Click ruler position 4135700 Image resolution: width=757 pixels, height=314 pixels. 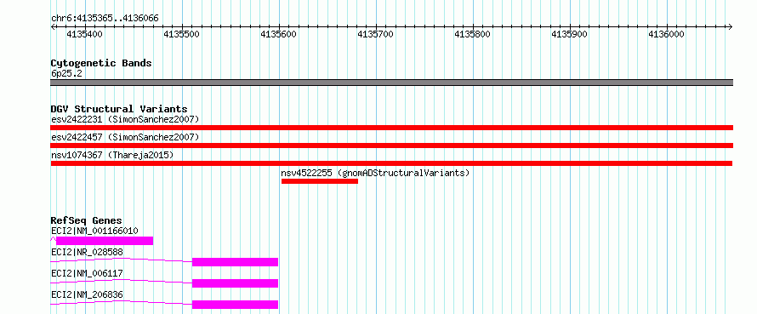coord(376,34)
